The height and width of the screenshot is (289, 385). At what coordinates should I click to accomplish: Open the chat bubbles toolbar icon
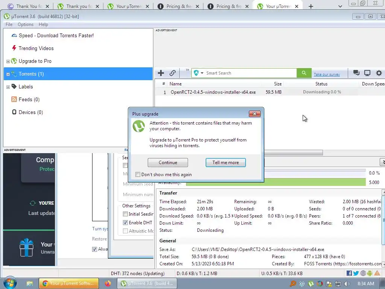pos(356,73)
